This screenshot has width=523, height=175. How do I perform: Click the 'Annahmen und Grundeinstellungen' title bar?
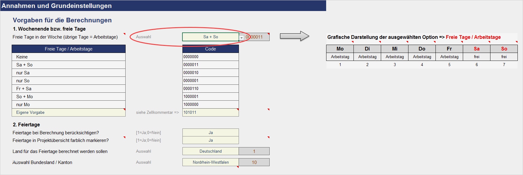coord(163,6)
